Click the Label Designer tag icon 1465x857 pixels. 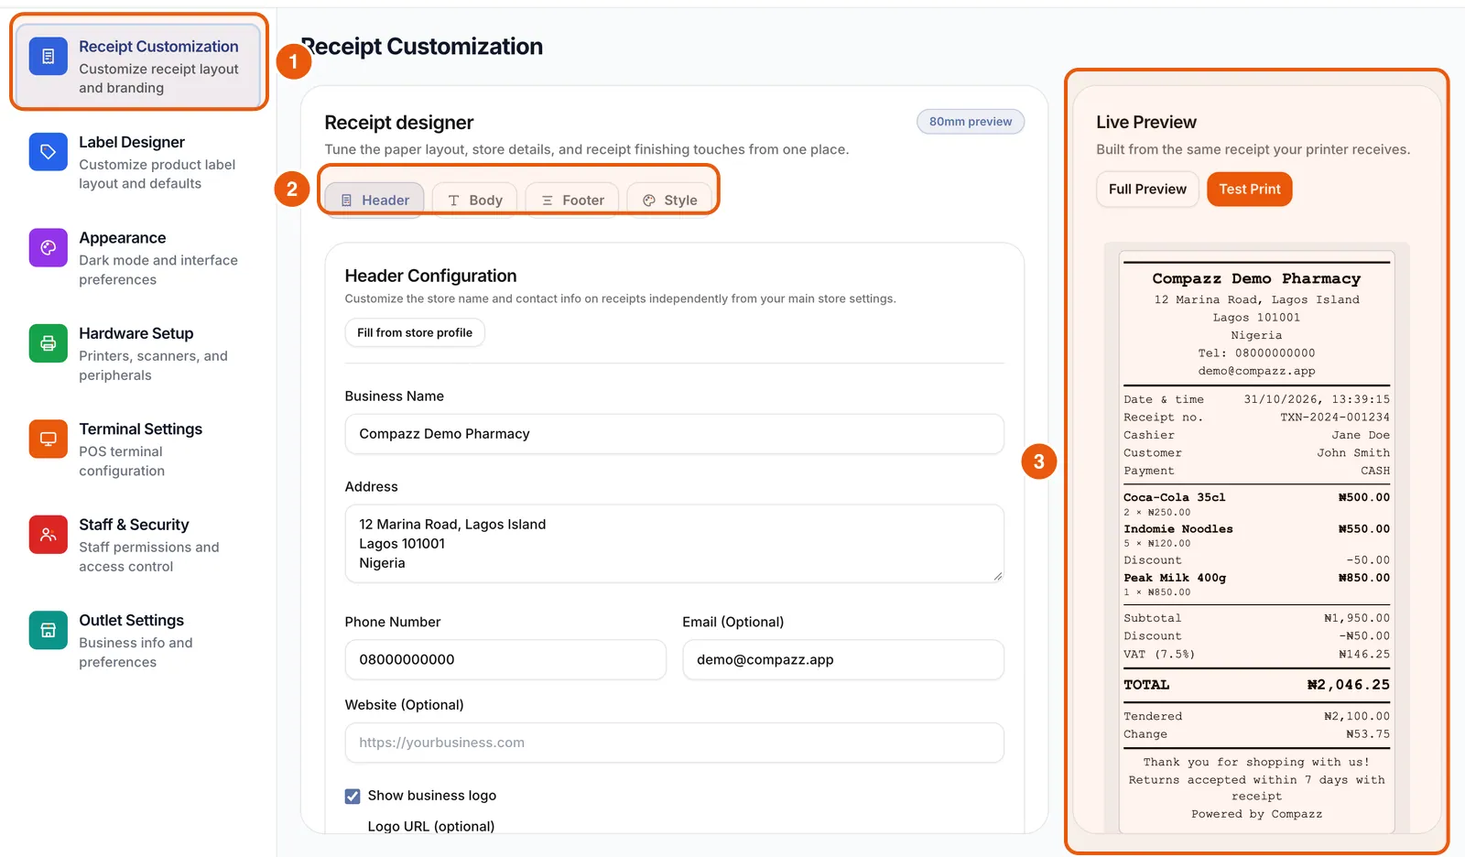click(49, 152)
